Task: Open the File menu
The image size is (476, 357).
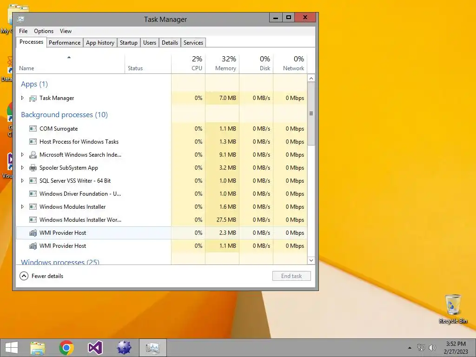Action: pos(23,31)
